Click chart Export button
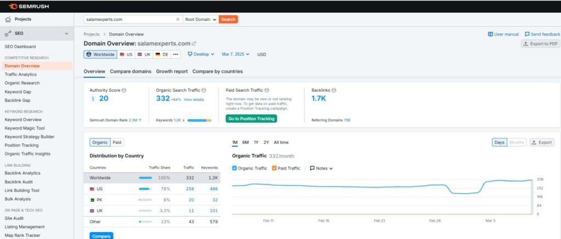The image size is (561, 239). coord(542,142)
